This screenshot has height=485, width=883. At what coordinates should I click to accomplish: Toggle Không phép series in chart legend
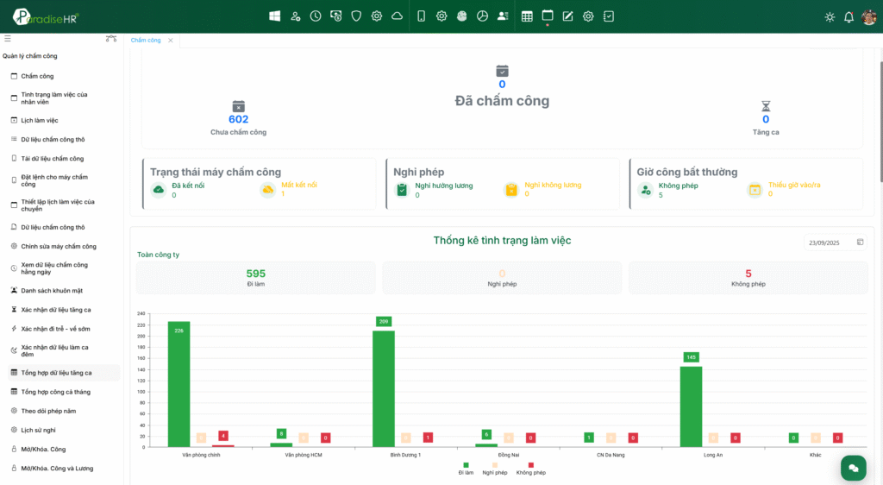[x=531, y=469]
